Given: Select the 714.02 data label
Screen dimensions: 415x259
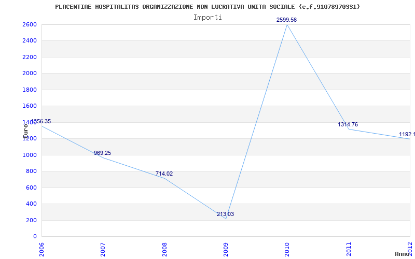Looking at the screenshot, I should click(164, 174).
